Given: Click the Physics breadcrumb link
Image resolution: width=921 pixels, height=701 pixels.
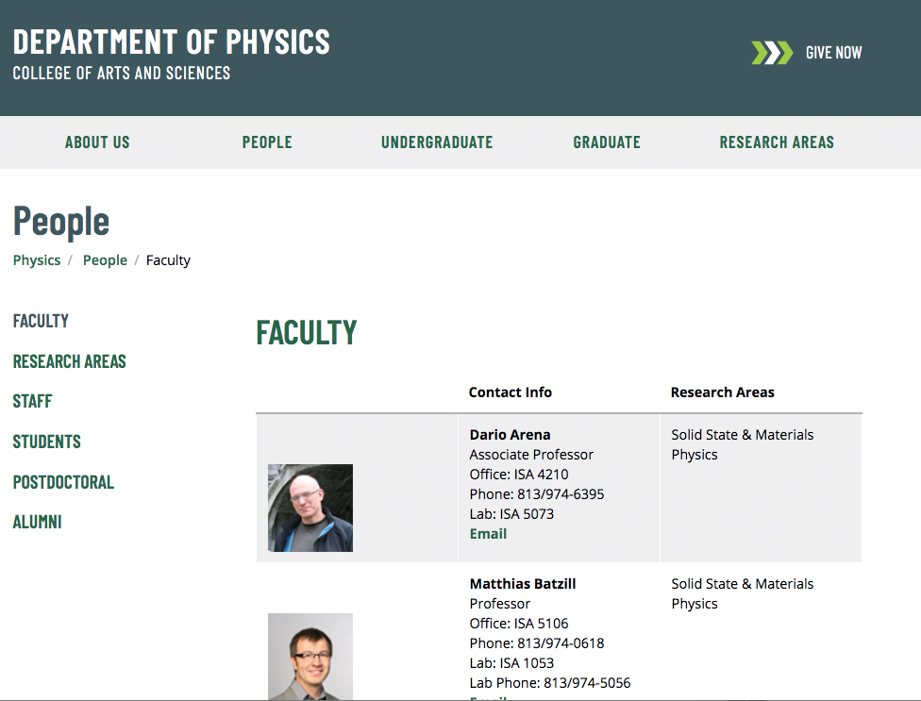Looking at the screenshot, I should point(37,260).
